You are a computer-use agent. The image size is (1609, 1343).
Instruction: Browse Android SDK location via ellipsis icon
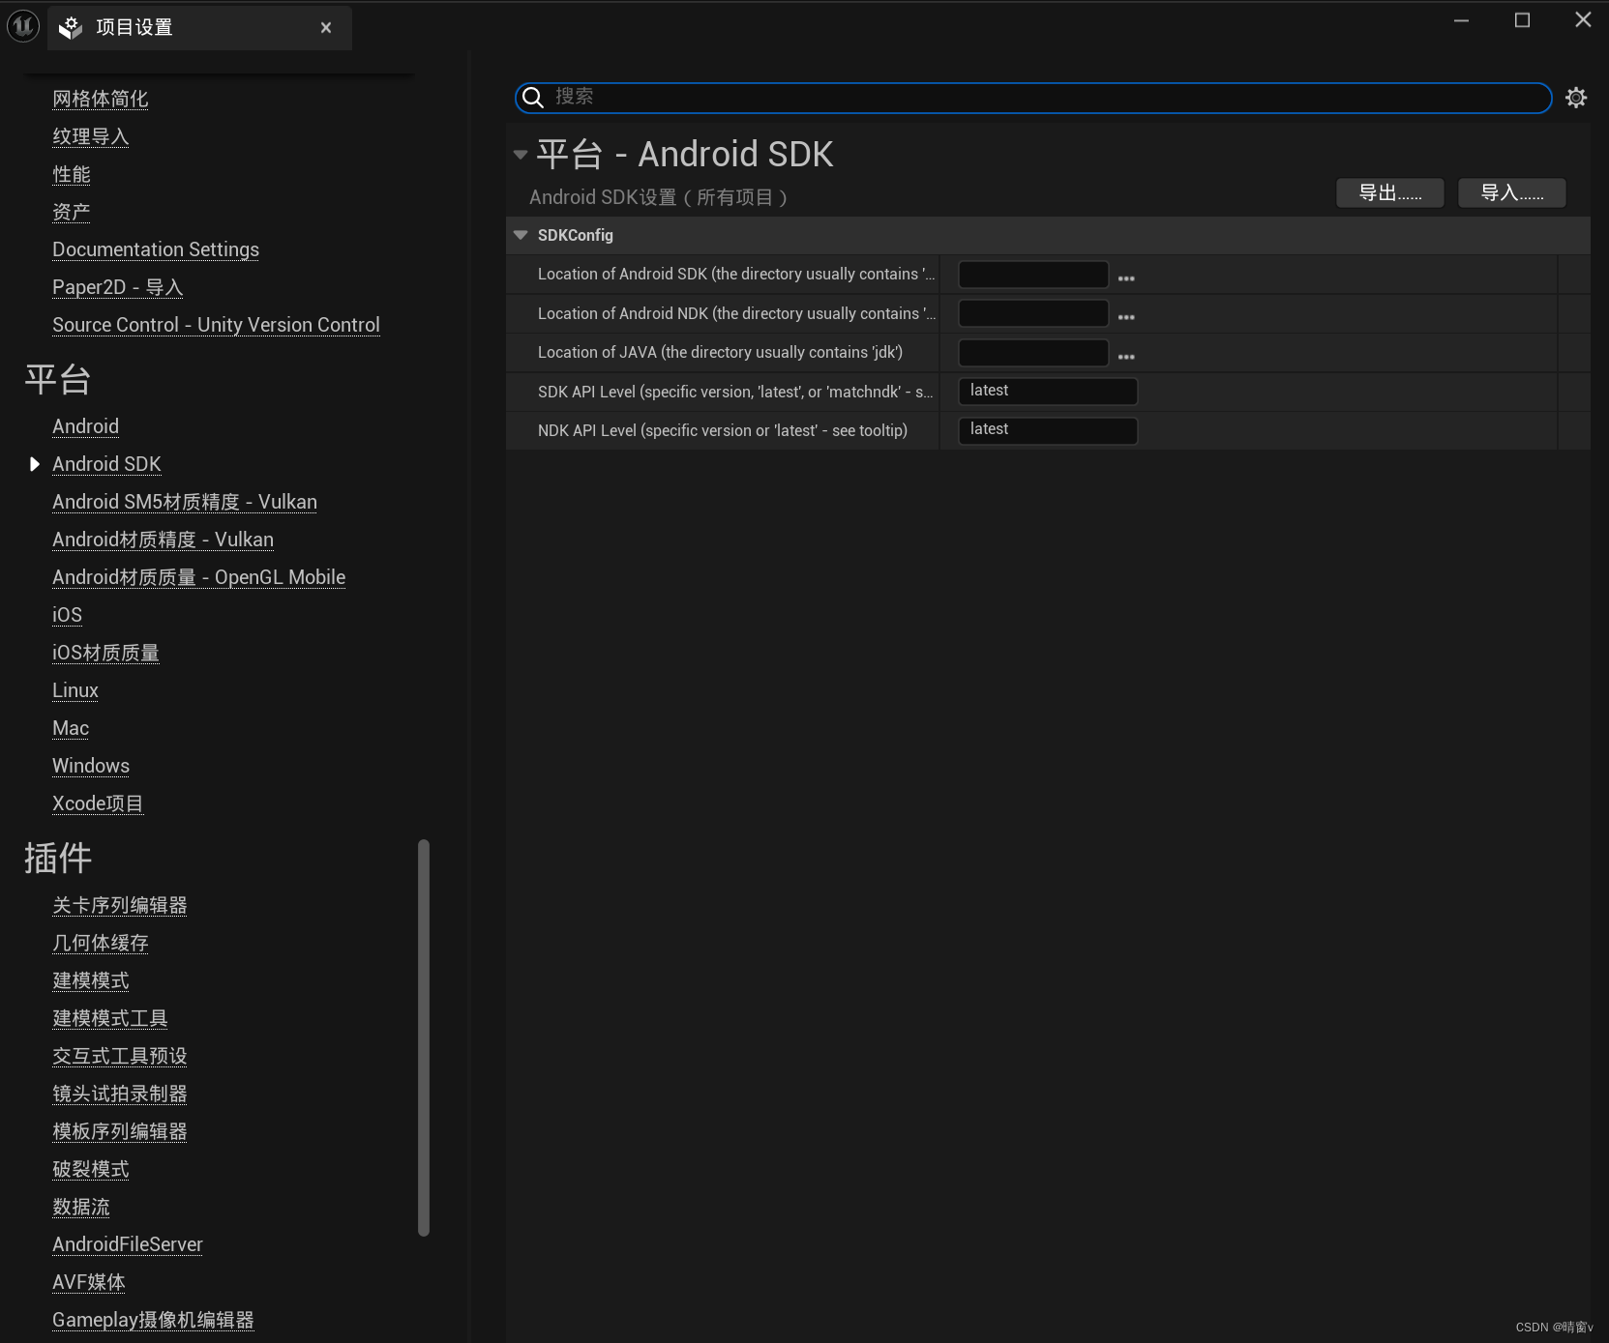coord(1125,277)
